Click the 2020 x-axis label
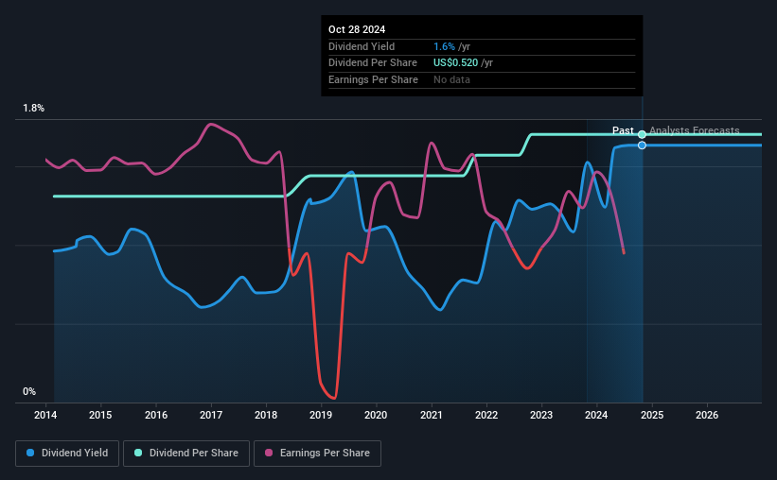777x480 pixels. [x=376, y=415]
